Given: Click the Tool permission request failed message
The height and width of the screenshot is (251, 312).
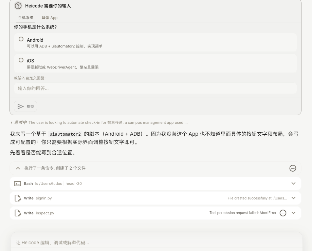Looking at the screenshot, I should coord(243,213).
